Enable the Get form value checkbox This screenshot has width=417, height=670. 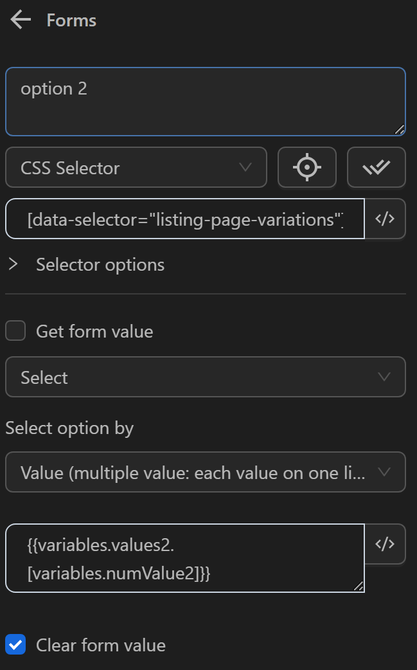point(15,331)
